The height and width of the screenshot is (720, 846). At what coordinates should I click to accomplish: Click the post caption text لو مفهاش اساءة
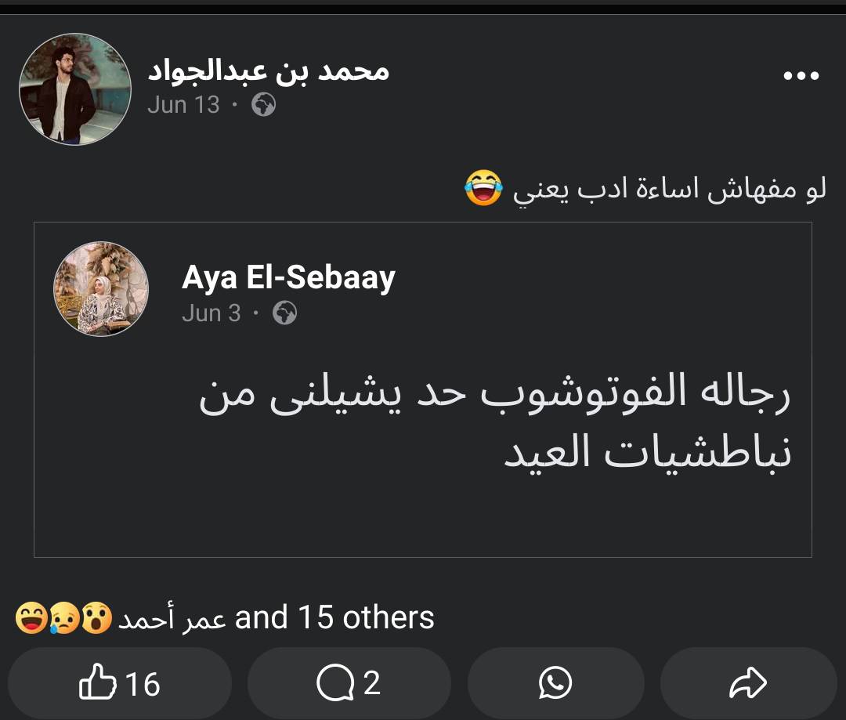(x=670, y=190)
